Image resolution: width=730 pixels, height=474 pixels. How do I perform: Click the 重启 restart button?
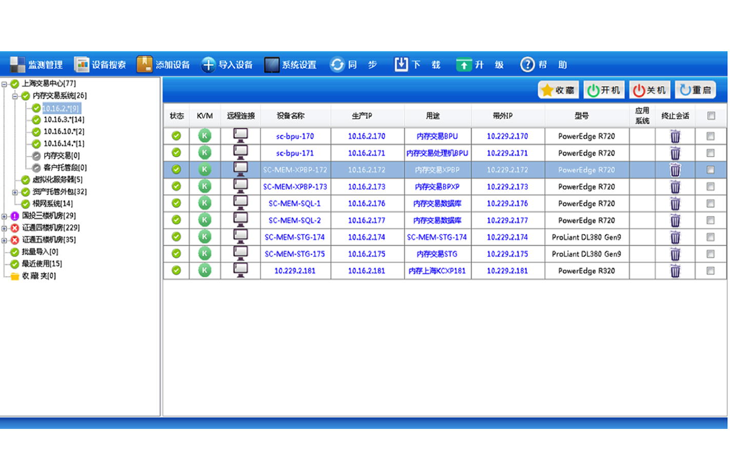695,90
